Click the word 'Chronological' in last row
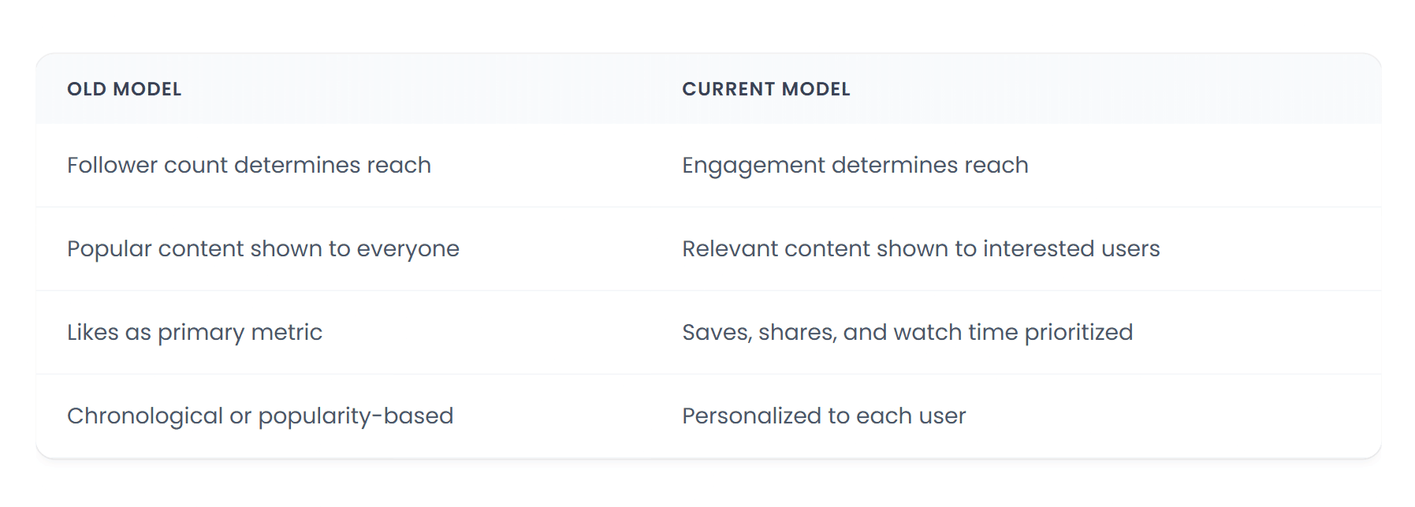Image resolution: width=1415 pixels, height=507 pixels. coord(144,416)
